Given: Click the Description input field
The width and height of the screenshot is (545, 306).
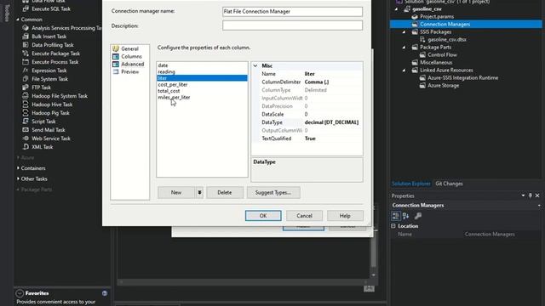Looking at the screenshot, I should (292, 25).
